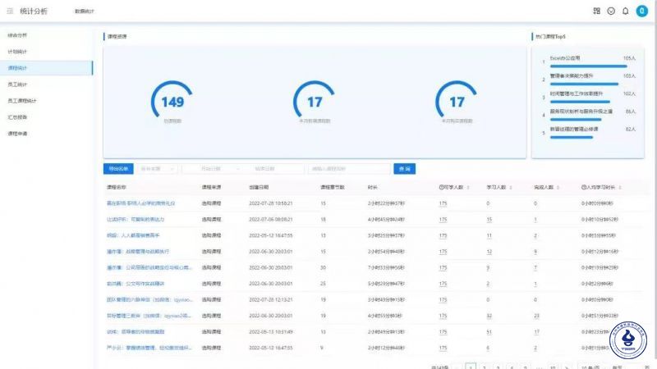This screenshot has width=657, height=369.
Task: Click the third-ranked course bar with 102人
Action: click(580, 102)
